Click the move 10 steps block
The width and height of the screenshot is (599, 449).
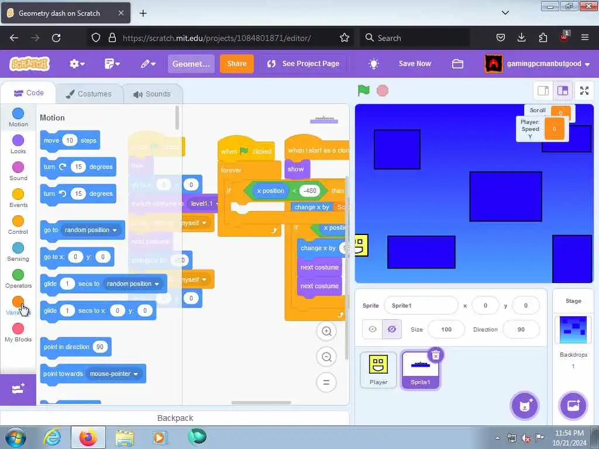(x=70, y=141)
